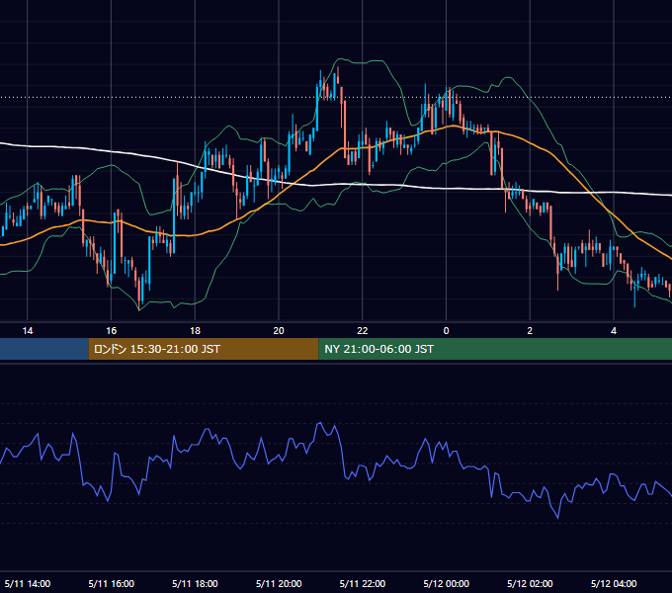Click the 5/12 04:00 date label

614,583
